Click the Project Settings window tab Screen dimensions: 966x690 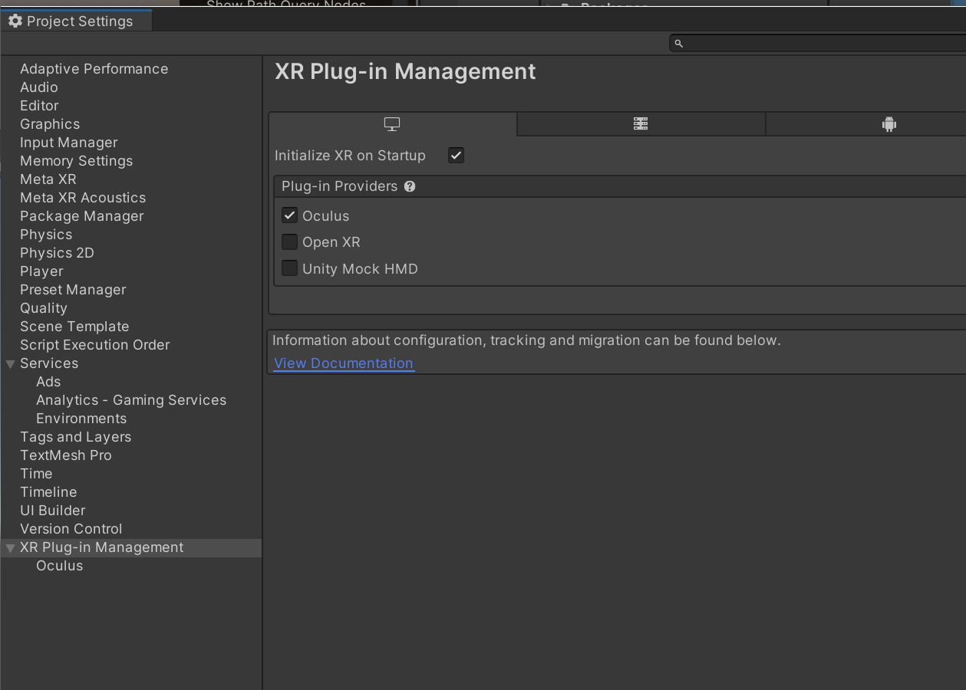(x=76, y=21)
